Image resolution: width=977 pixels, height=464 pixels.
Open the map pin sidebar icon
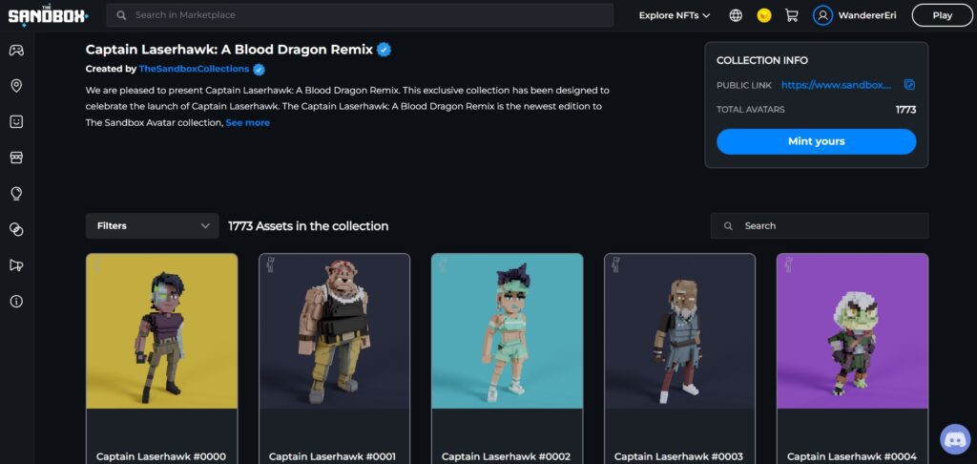16,86
